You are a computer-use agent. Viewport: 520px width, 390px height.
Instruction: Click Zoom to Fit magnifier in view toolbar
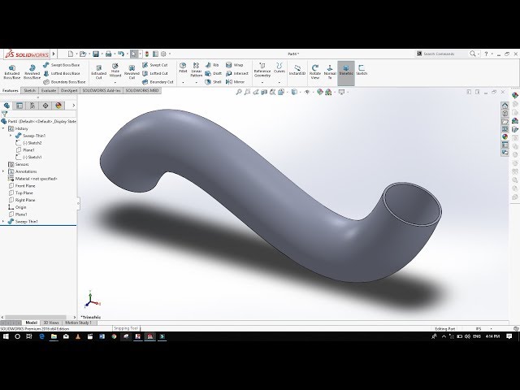point(238,92)
